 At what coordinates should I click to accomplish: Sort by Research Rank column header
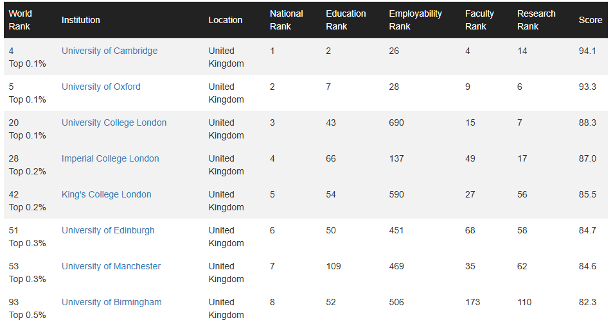(x=536, y=20)
